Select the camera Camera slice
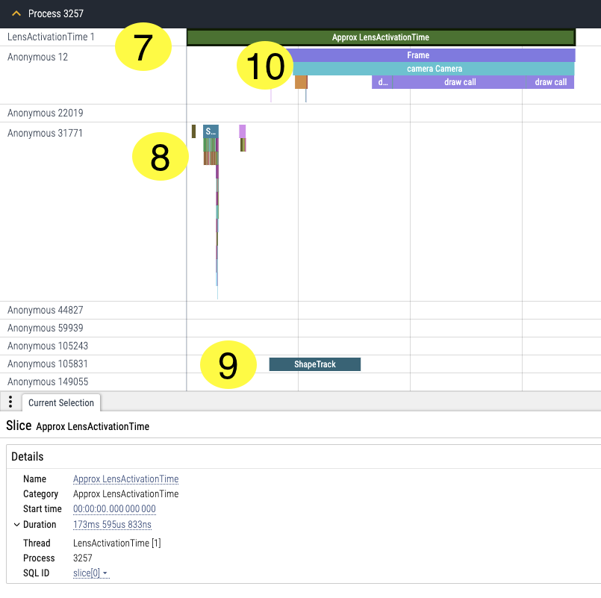The height and width of the screenshot is (598, 601). click(434, 69)
